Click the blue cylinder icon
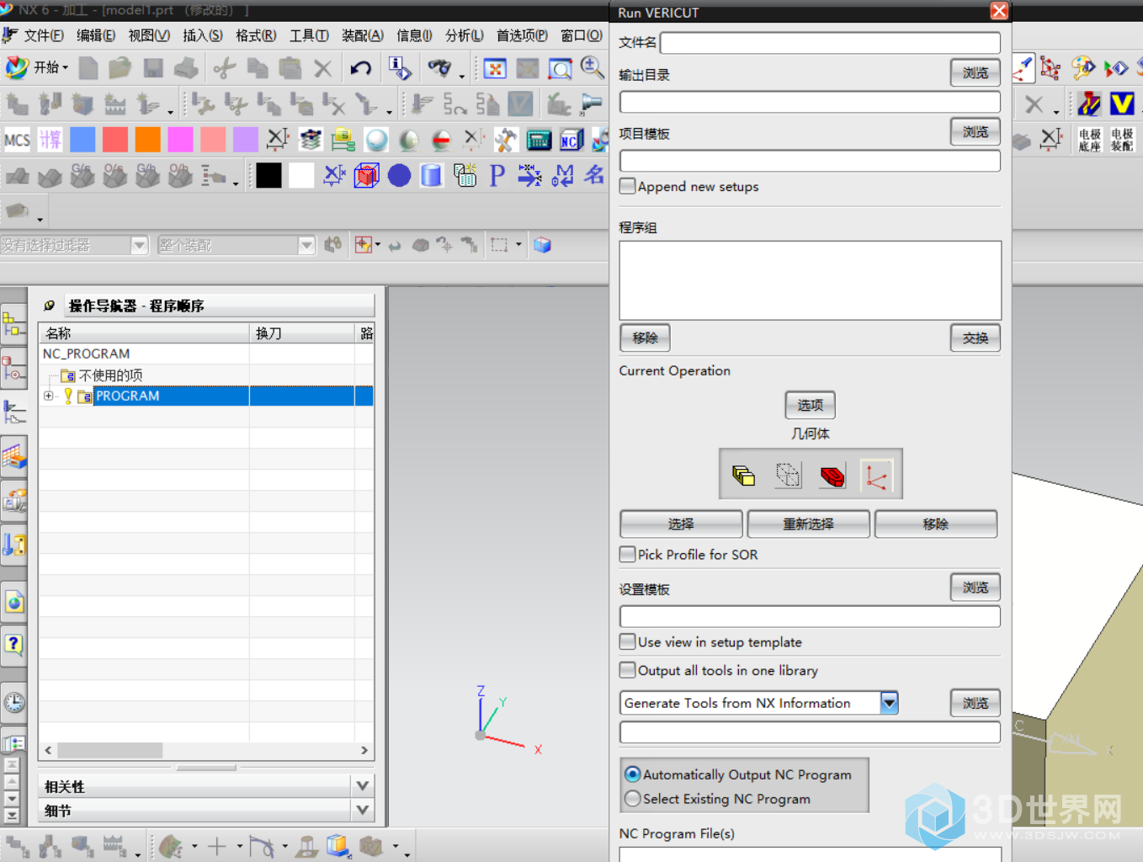This screenshot has width=1143, height=862. (x=432, y=175)
